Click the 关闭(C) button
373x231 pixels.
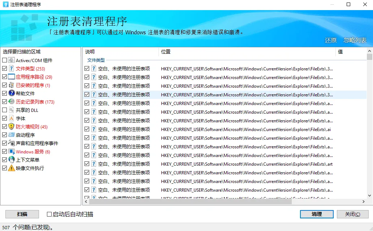pos(352,214)
